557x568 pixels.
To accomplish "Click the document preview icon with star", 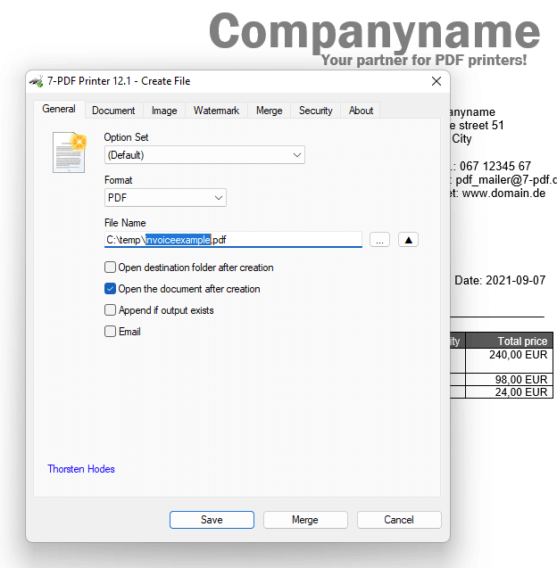I will pyautogui.click(x=70, y=152).
